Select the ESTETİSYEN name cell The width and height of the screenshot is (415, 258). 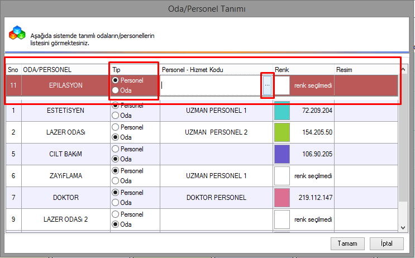pyautogui.click(x=65, y=111)
